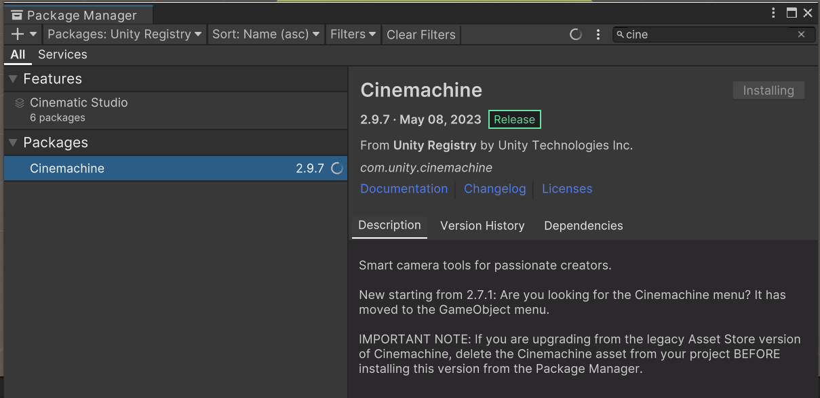Screen dimensions: 820x398
Task: Open the Sort: Name (asc) dropdown
Action: point(265,34)
